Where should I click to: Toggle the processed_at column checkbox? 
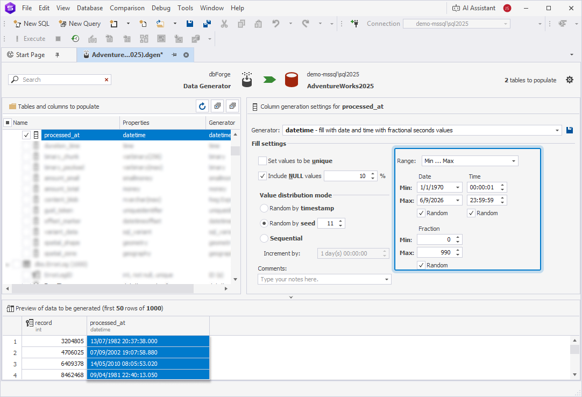26,135
